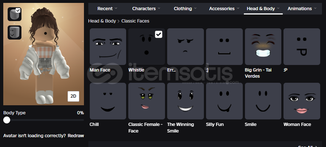Click the Redraw link
Viewport: 326px width, 147px height.
(x=76, y=136)
